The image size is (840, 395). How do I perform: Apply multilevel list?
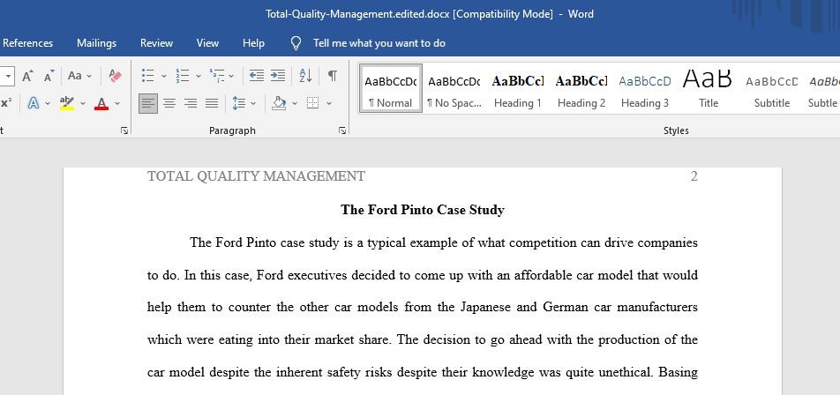(x=217, y=76)
